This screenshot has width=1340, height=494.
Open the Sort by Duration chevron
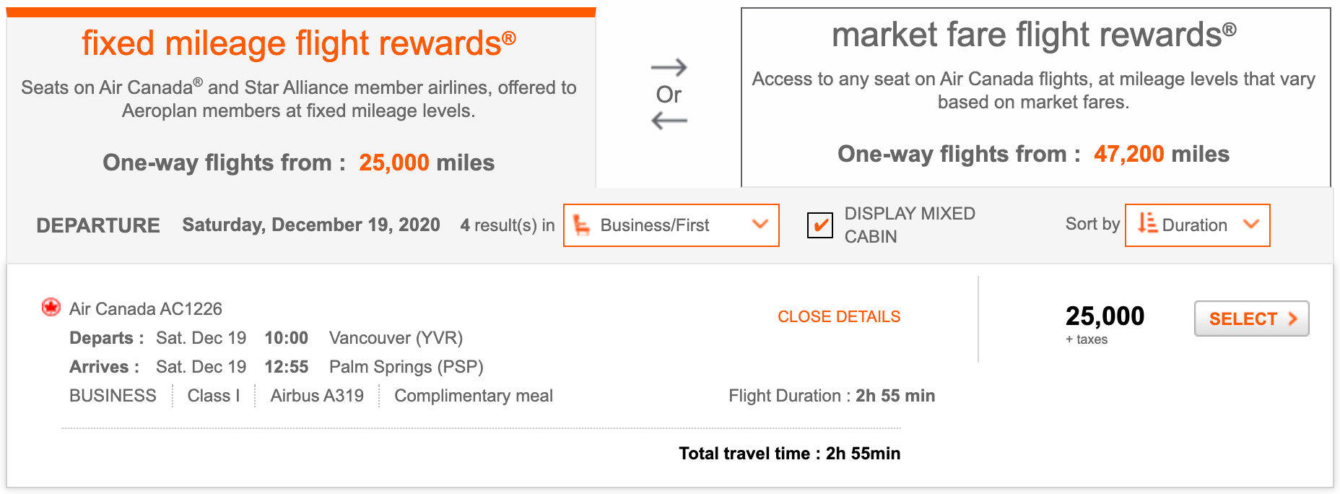[x=1251, y=225]
